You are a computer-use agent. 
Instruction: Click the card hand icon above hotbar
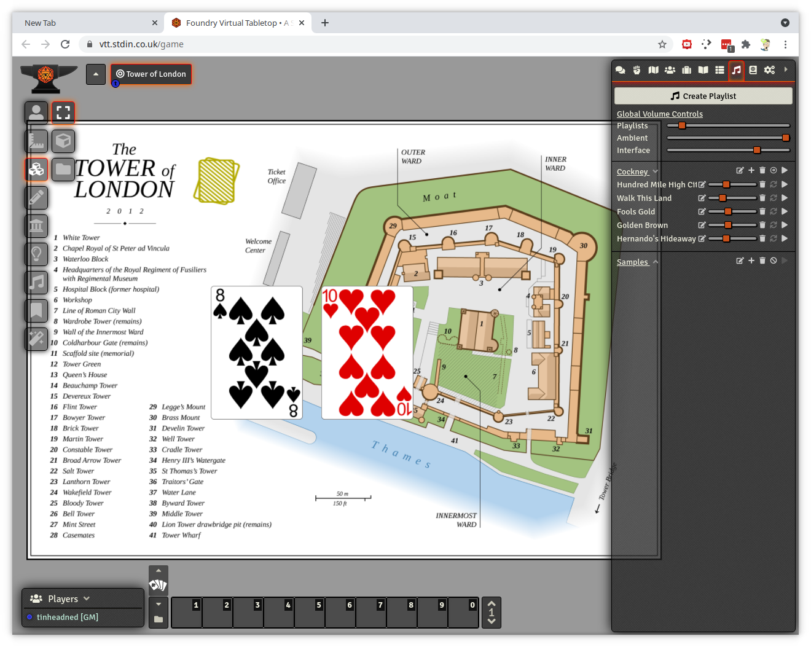159,585
